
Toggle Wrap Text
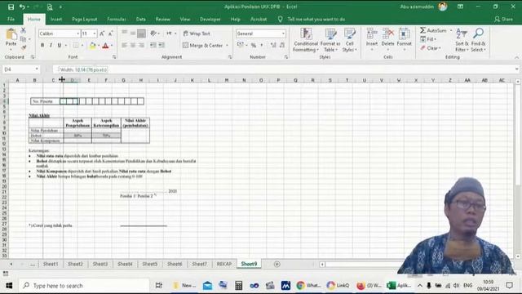[197, 33]
